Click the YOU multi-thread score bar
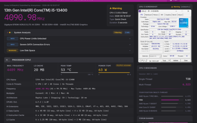Screen dimensions: 197x123 [172, 100]
